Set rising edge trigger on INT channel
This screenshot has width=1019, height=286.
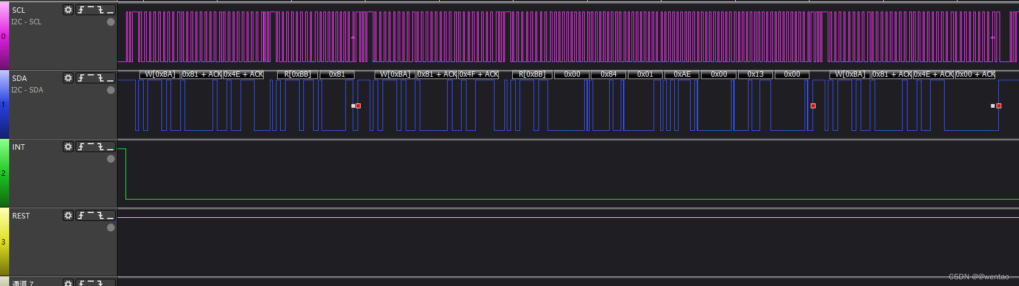(x=81, y=147)
